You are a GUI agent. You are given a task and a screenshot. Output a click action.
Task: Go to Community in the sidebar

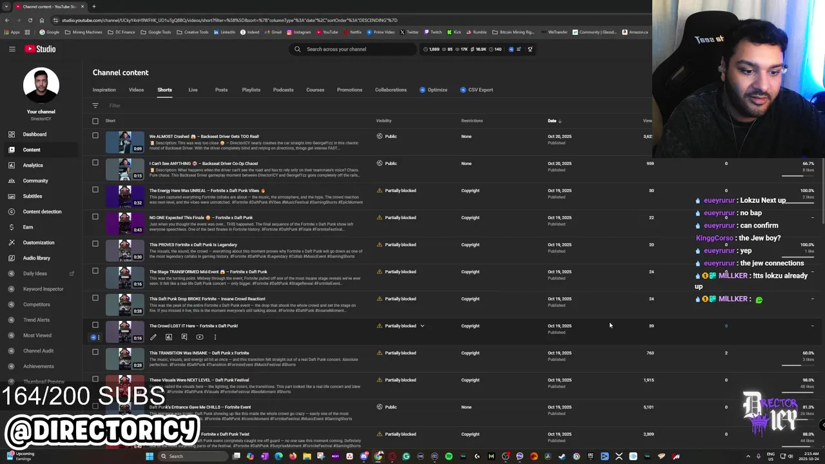(35, 180)
